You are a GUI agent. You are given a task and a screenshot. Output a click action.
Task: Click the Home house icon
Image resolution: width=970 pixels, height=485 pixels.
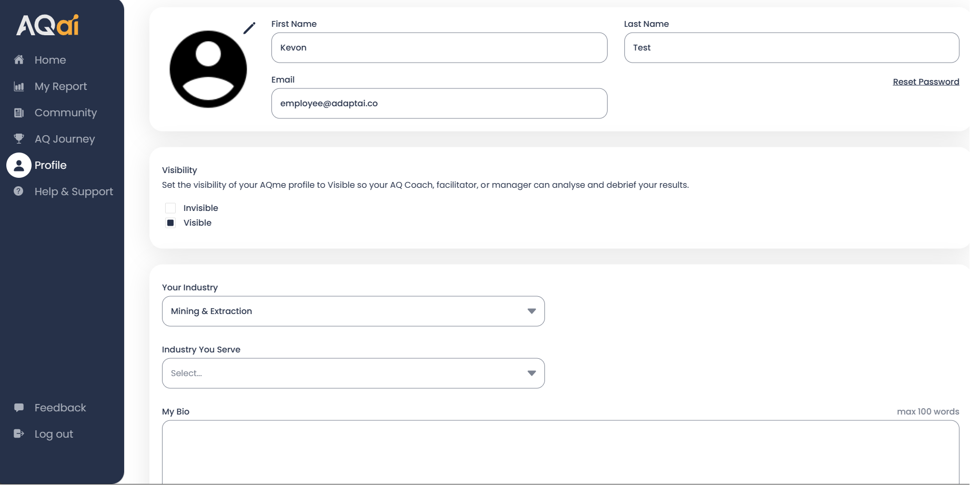pos(19,60)
